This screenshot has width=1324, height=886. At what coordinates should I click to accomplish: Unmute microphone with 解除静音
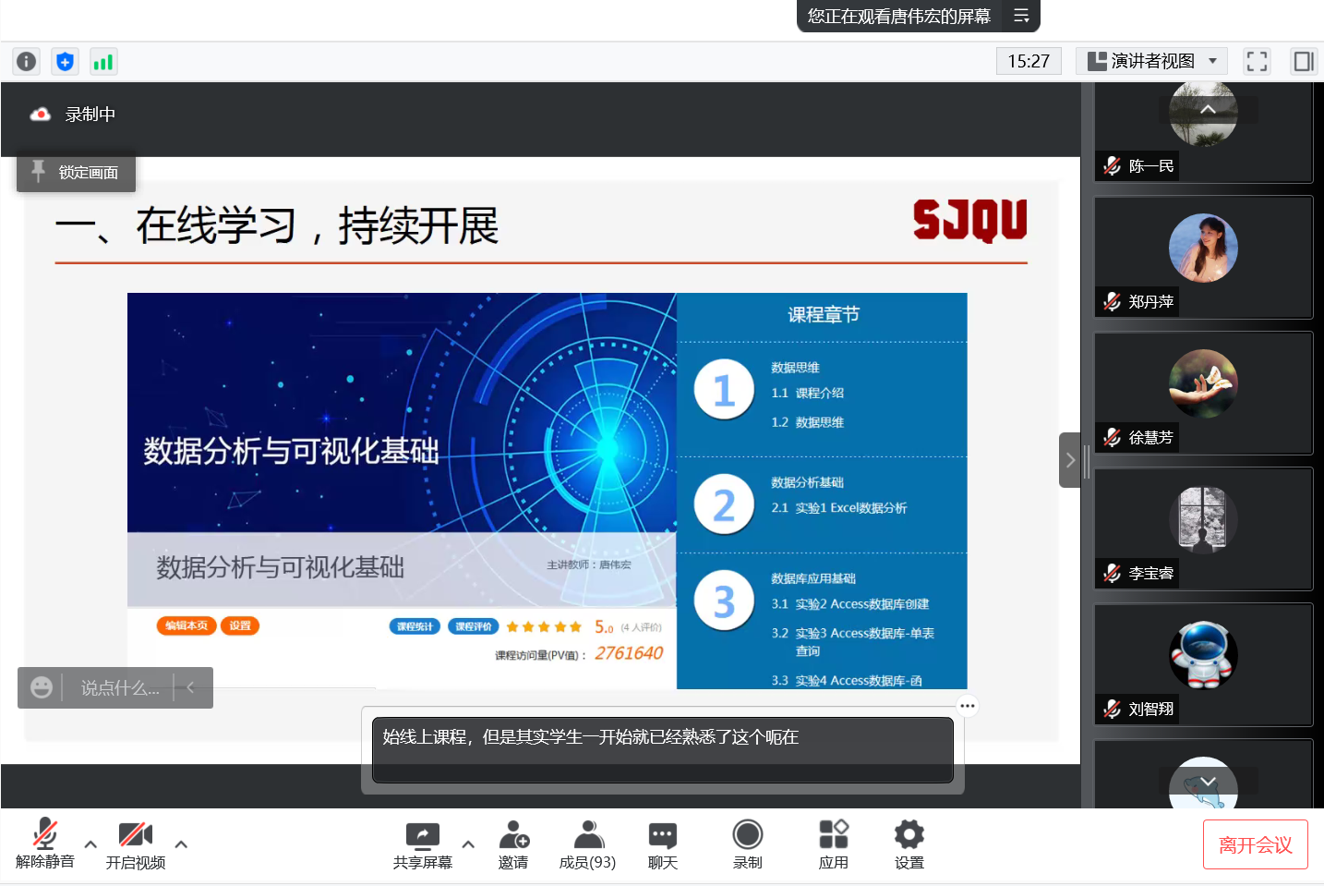pos(44,843)
